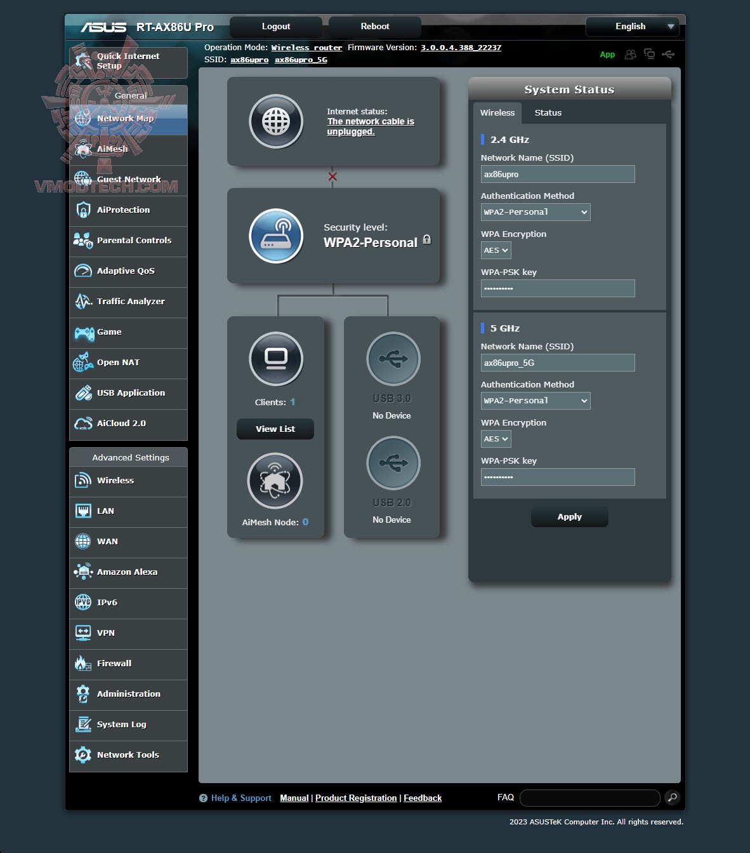The width and height of the screenshot is (750, 853).
Task: Open Wireless advanced settings
Action: pos(128,481)
